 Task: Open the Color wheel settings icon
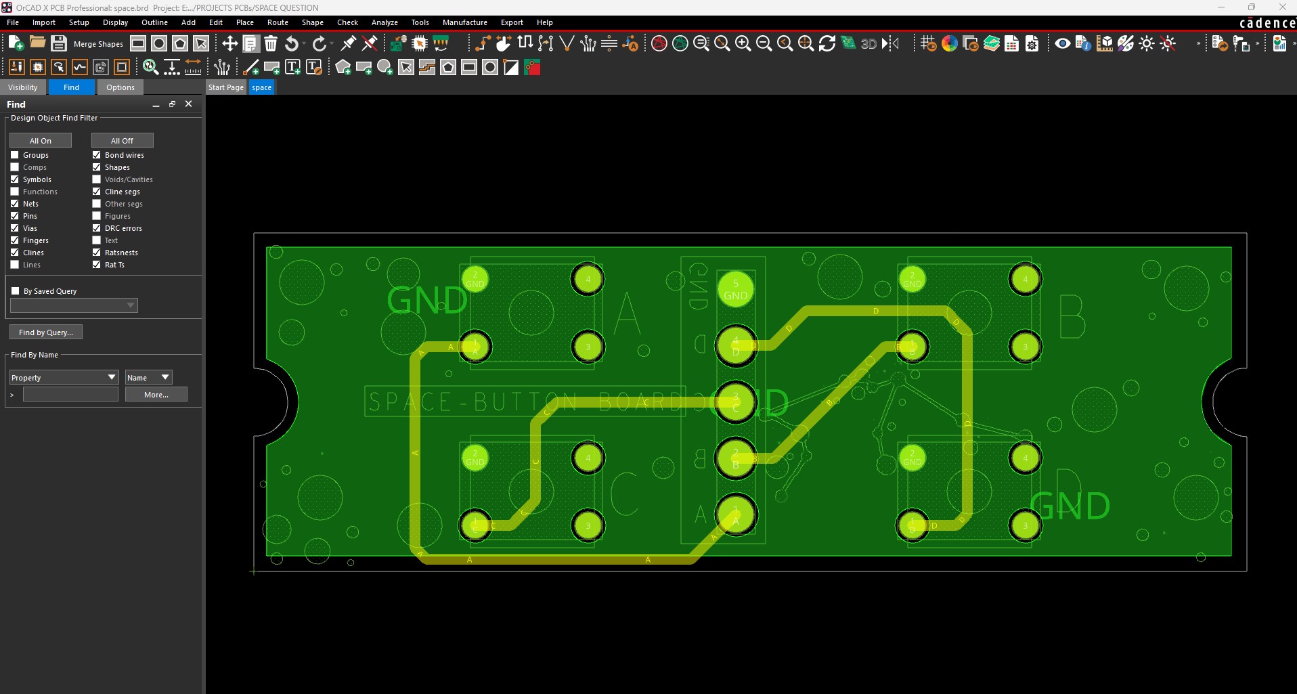point(949,43)
